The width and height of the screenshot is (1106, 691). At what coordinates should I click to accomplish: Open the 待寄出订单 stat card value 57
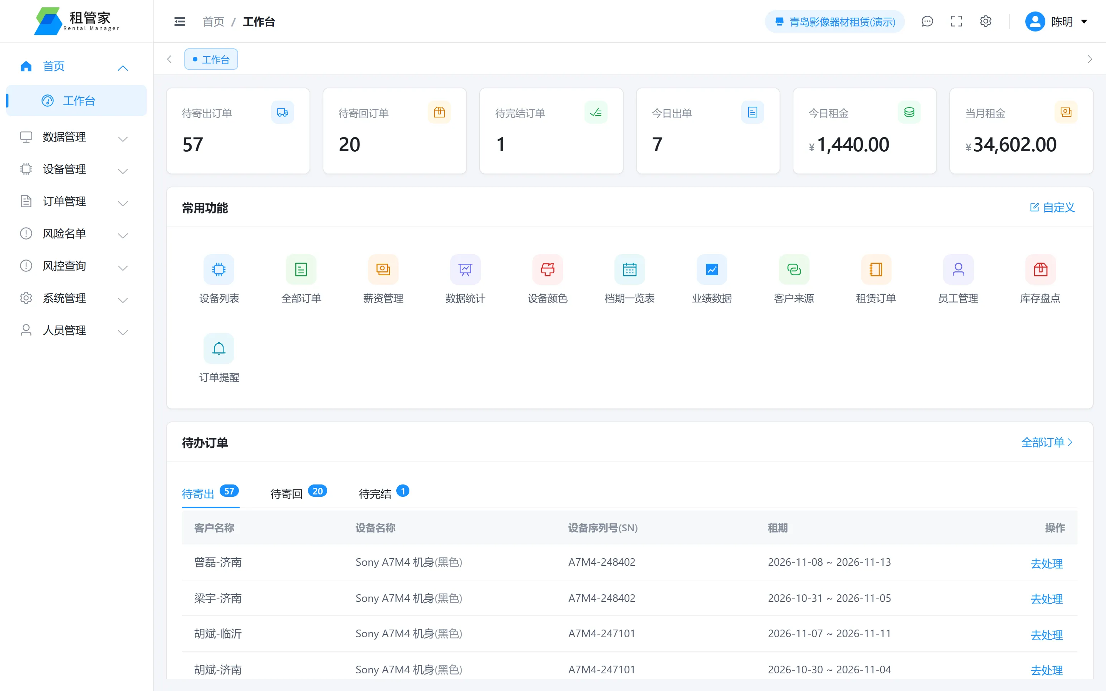click(192, 145)
